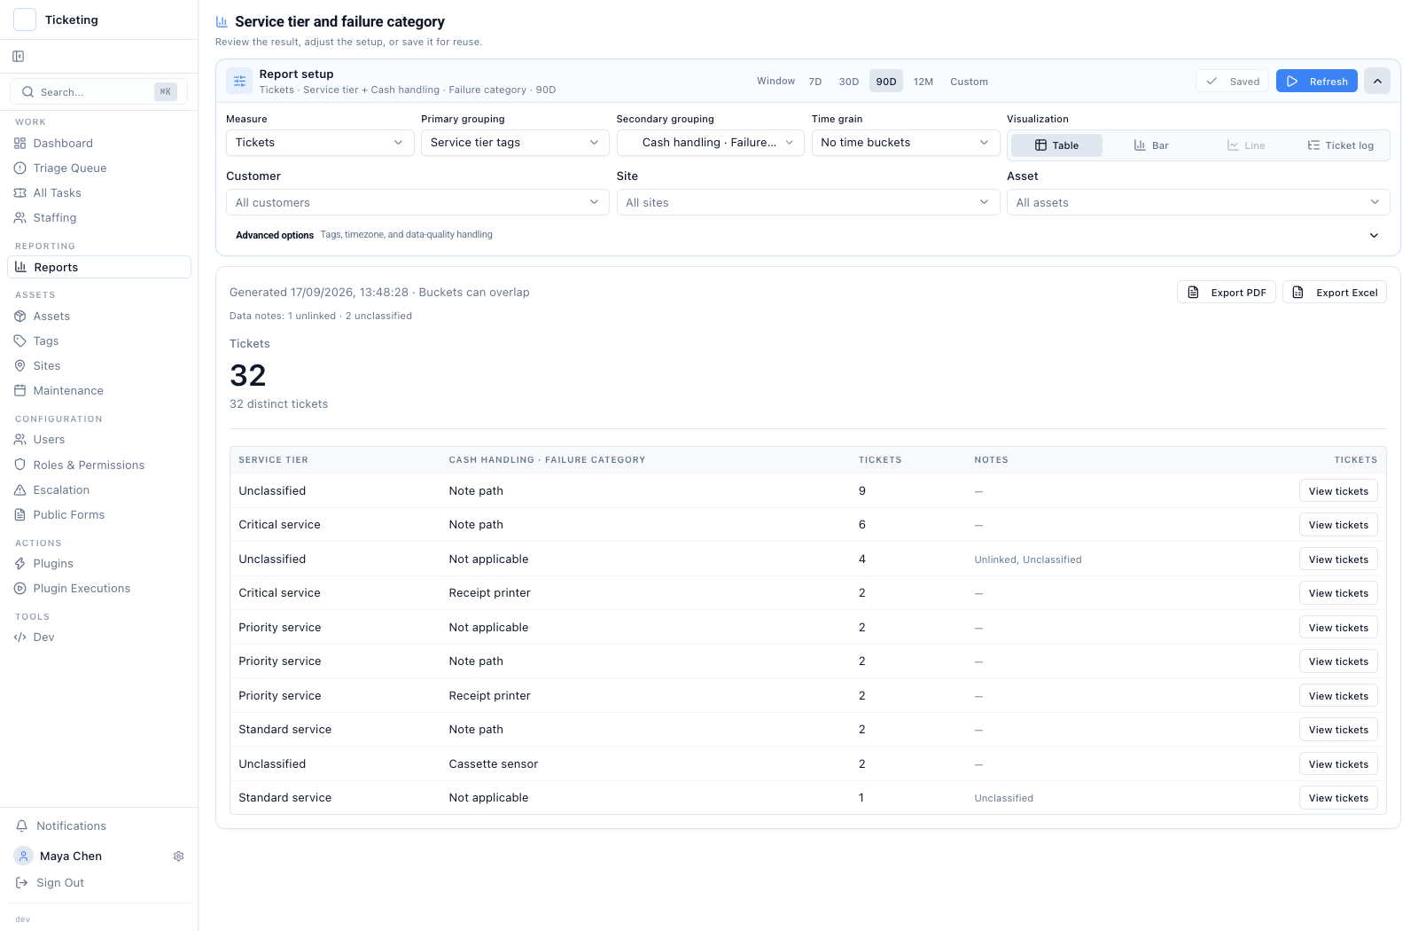The width and height of the screenshot is (1418, 931).
Task: Open user settings gear next to Maya Chen
Action: pyautogui.click(x=179, y=857)
